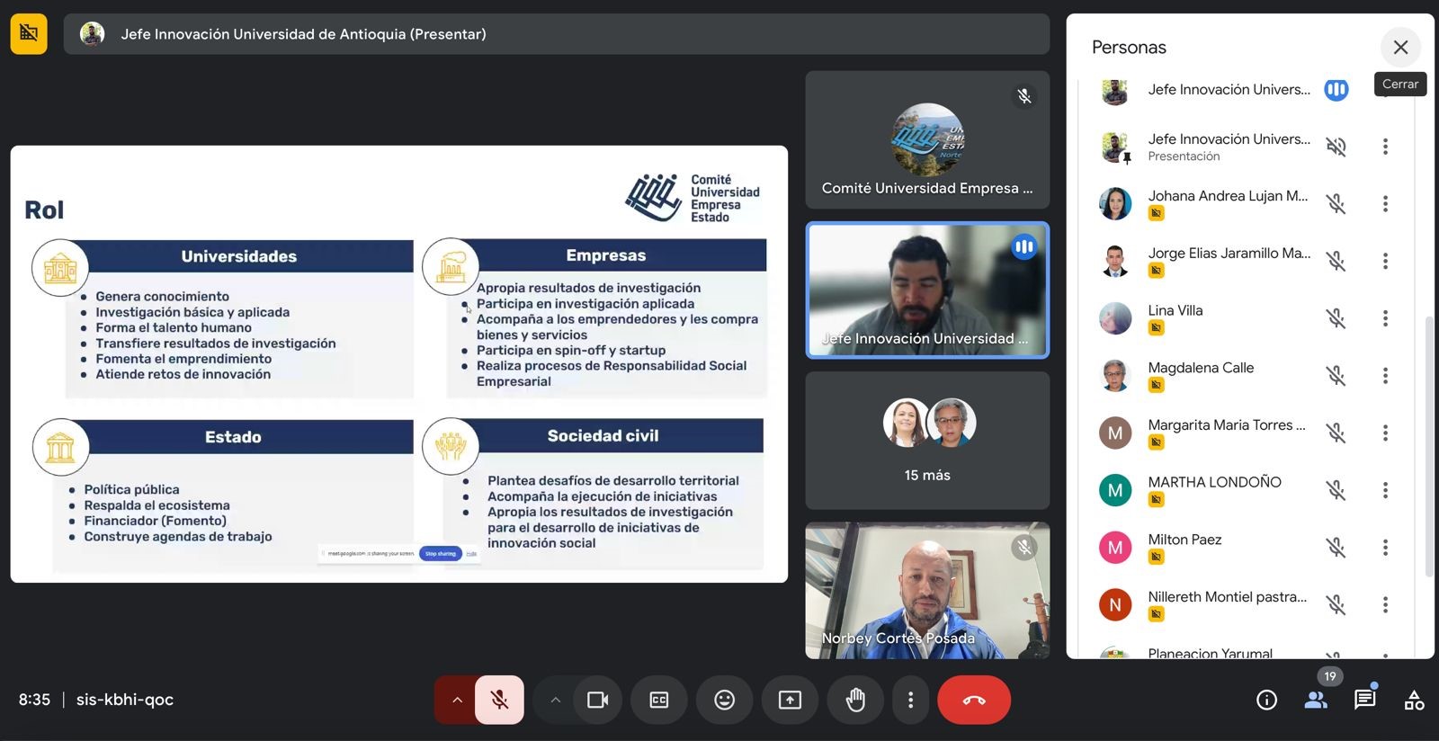This screenshot has height=741, width=1439.
Task: Open options menu for Lina Villa
Action: pyautogui.click(x=1385, y=318)
